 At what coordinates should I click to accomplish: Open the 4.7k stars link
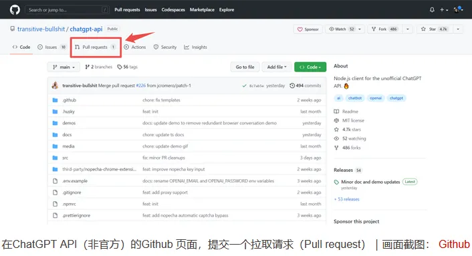pyautogui.click(x=348, y=130)
